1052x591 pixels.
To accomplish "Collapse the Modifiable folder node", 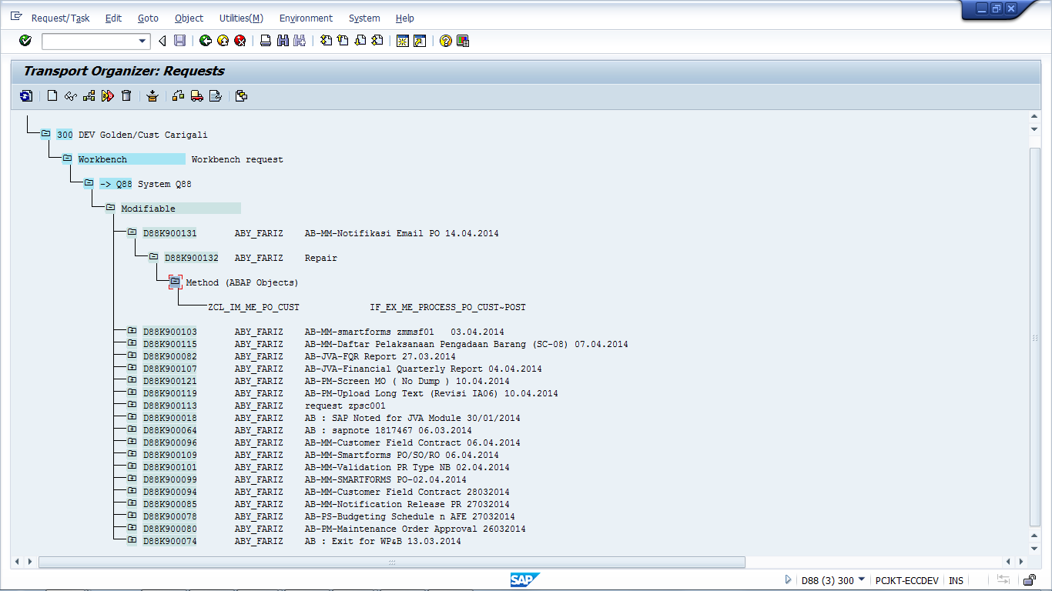I will click(x=109, y=208).
